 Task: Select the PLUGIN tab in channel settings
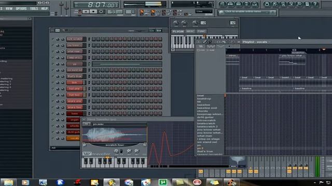[x=178, y=32]
